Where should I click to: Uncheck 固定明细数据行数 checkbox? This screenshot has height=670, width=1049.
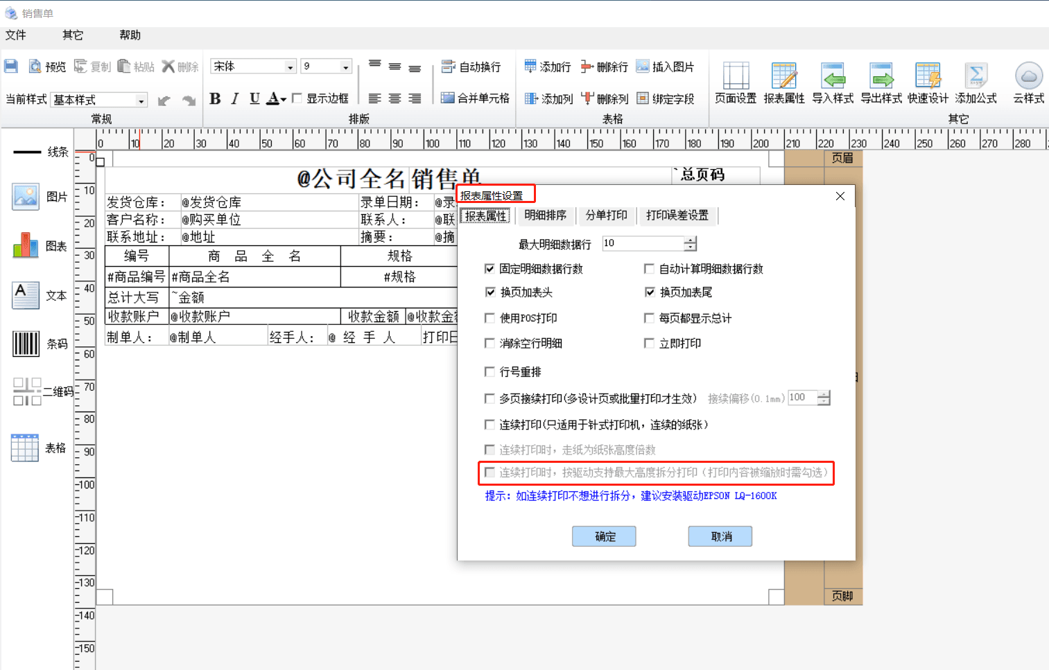(489, 269)
